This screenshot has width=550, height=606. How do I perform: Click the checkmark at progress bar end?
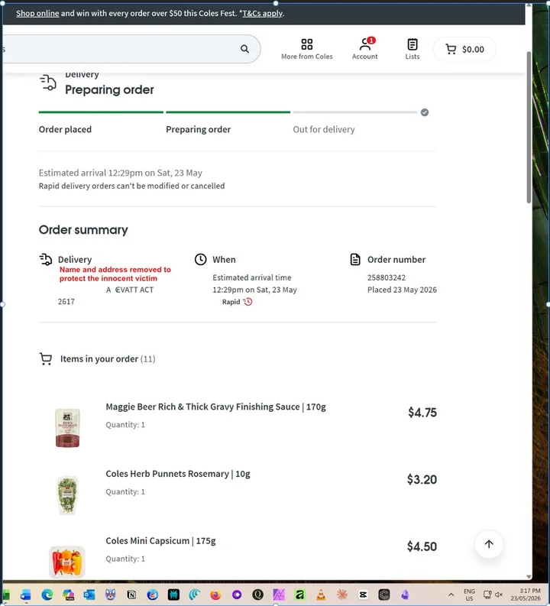coord(425,112)
